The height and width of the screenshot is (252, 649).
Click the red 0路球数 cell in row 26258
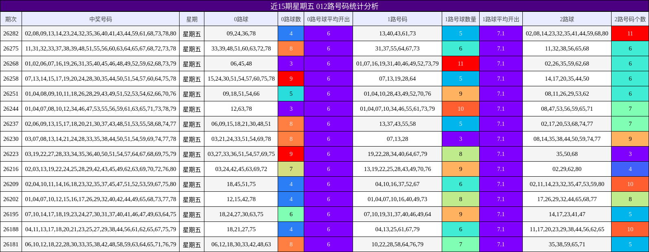point(291,79)
